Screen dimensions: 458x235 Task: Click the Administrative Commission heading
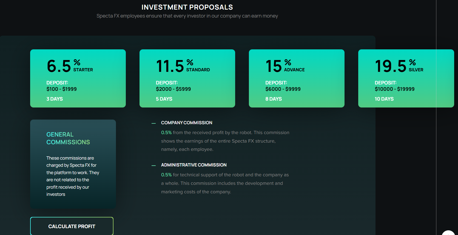pos(194,165)
